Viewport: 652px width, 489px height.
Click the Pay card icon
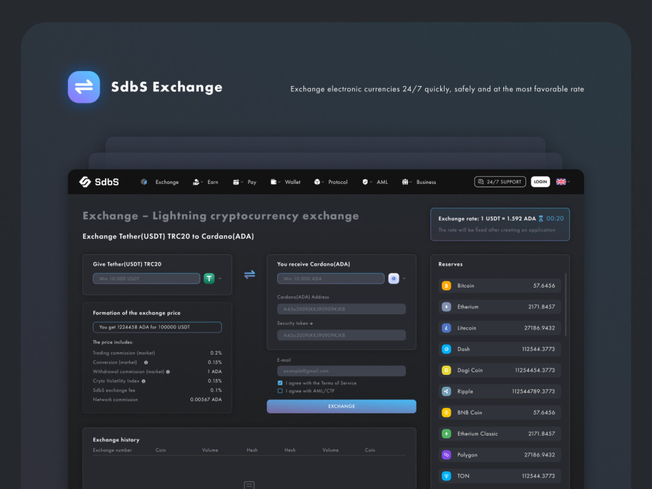pyautogui.click(x=236, y=182)
